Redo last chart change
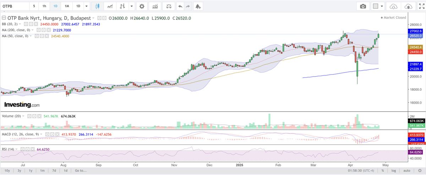Screen dimensions: 426x175 click(188, 6)
